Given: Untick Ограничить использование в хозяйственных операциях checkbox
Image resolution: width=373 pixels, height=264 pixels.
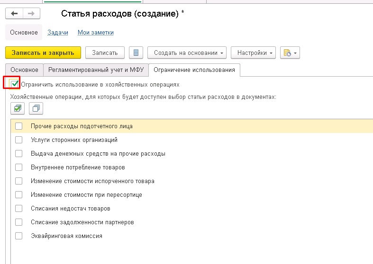Looking at the screenshot, I should pos(15,84).
